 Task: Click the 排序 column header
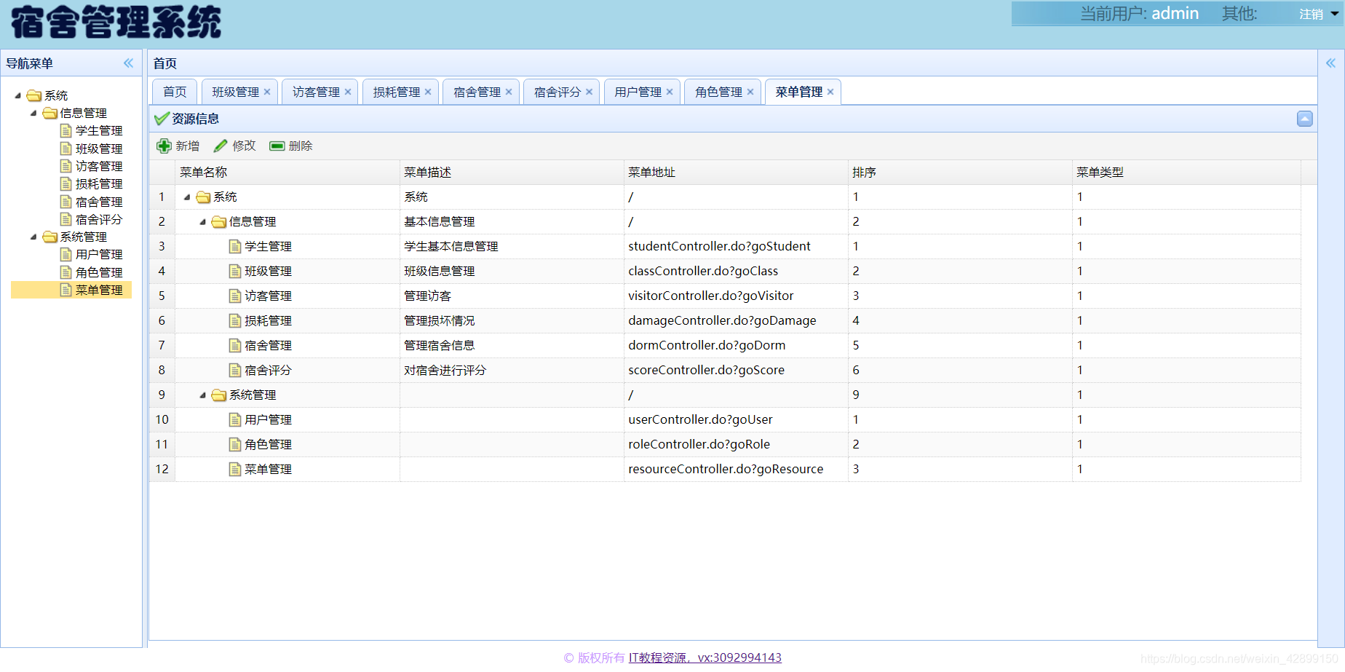coord(960,172)
